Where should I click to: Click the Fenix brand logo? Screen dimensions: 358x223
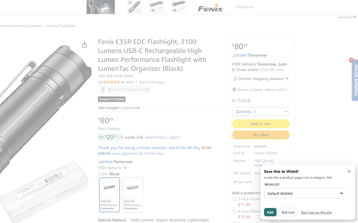coord(210,7)
